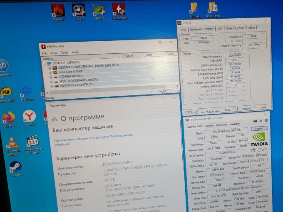Click the Memory Type field DDR4 in CPU-Z
The height and width of the screenshot is (212, 283).
tap(204, 38)
